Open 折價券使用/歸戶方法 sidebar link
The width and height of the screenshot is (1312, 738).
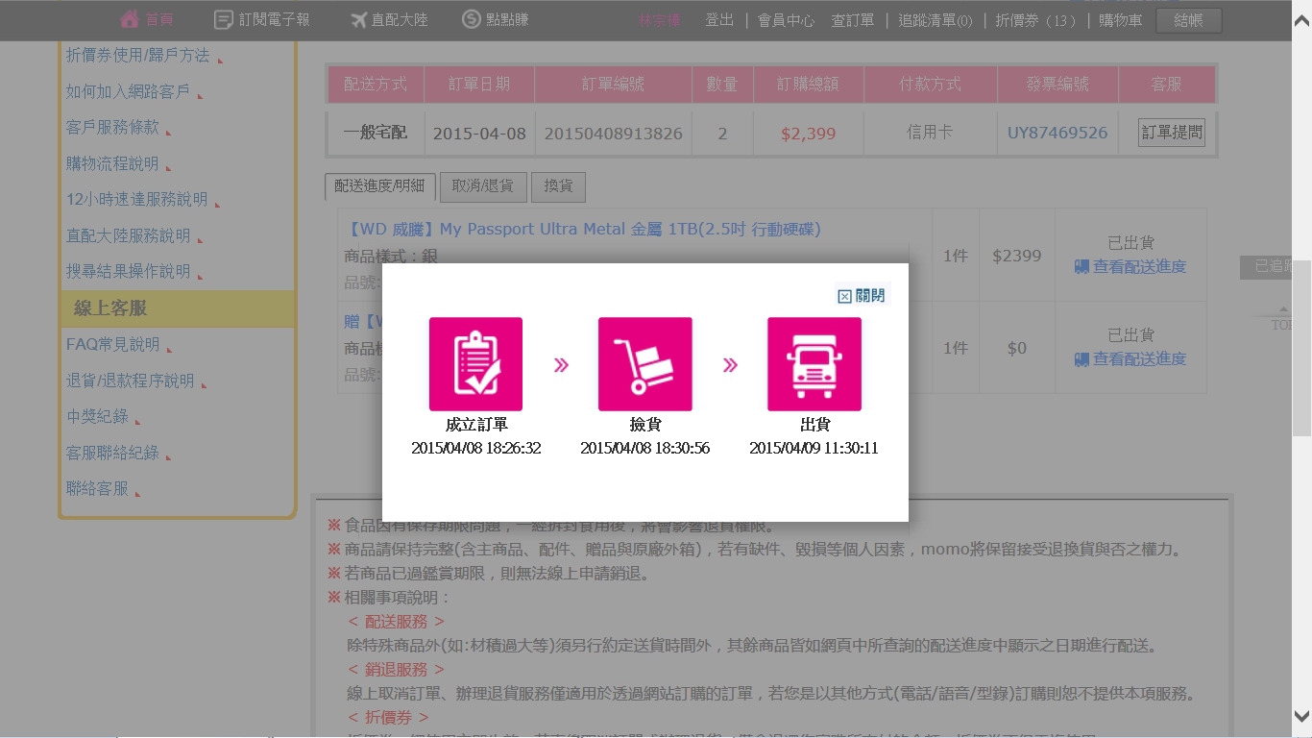pos(137,56)
